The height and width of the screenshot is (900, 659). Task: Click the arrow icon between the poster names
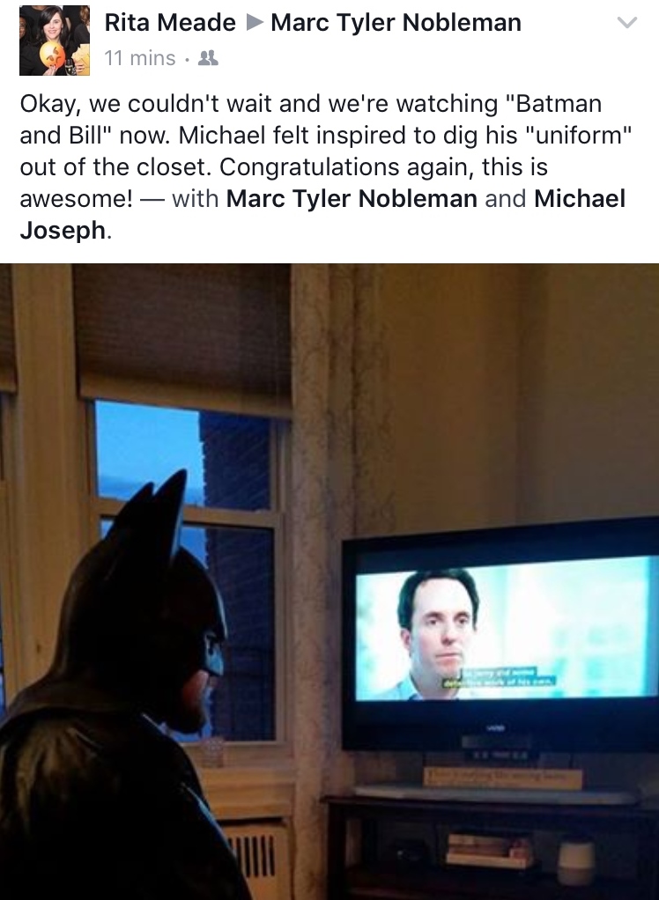click(253, 22)
